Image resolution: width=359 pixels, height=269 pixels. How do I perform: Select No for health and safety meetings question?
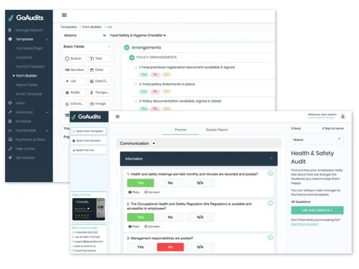(x=170, y=183)
